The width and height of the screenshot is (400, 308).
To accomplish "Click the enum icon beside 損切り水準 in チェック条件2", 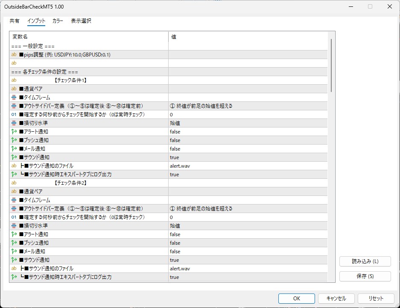I will pyautogui.click(x=14, y=225).
